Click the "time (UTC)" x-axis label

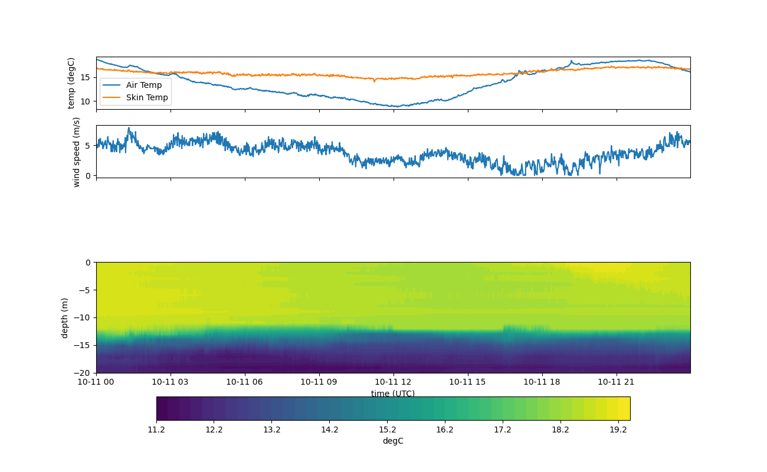[x=393, y=394]
